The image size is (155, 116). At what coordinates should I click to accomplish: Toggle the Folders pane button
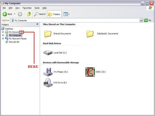(54, 14)
